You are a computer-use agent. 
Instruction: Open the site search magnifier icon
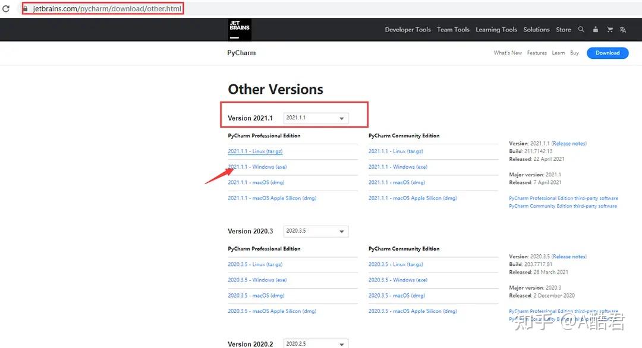581,30
